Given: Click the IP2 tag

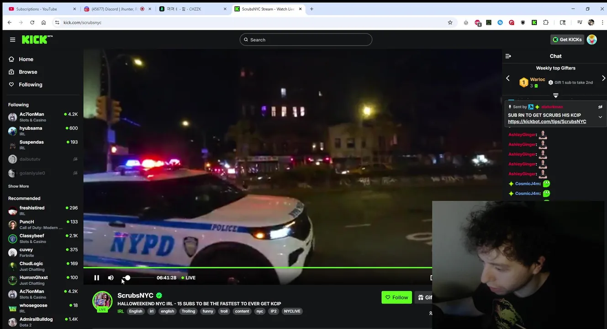Looking at the screenshot, I should click(273, 312).
